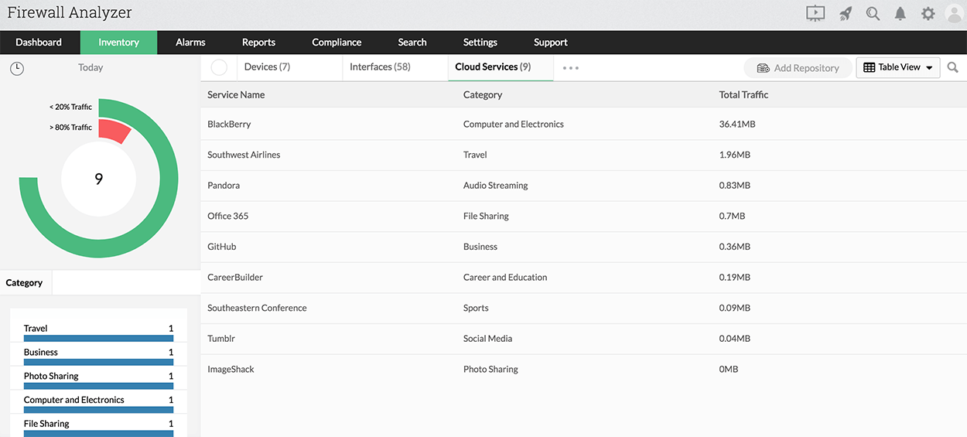Open the presentation screen icon in header
This screenshot has height=437, width=967.
[815, 13]
